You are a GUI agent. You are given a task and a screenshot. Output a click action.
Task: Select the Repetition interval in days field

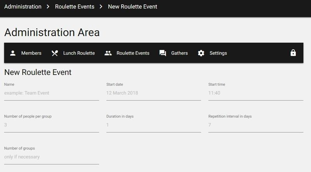click(x=255, y=125)
